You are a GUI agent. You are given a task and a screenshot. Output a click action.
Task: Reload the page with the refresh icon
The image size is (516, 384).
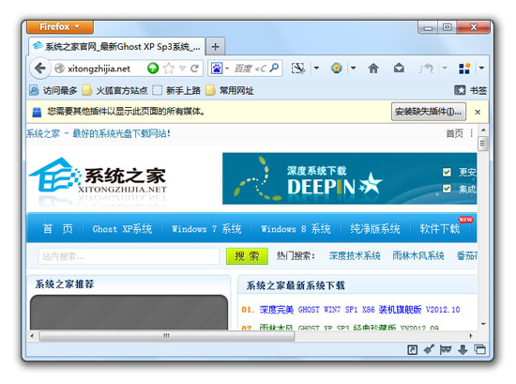(194, 69)
